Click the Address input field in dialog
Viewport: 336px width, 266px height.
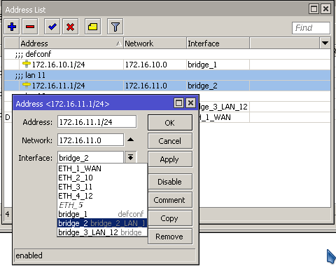point(97,122)
